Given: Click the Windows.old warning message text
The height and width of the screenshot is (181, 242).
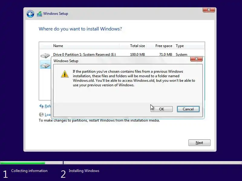Looking at the screenshot, I should 134,78.
